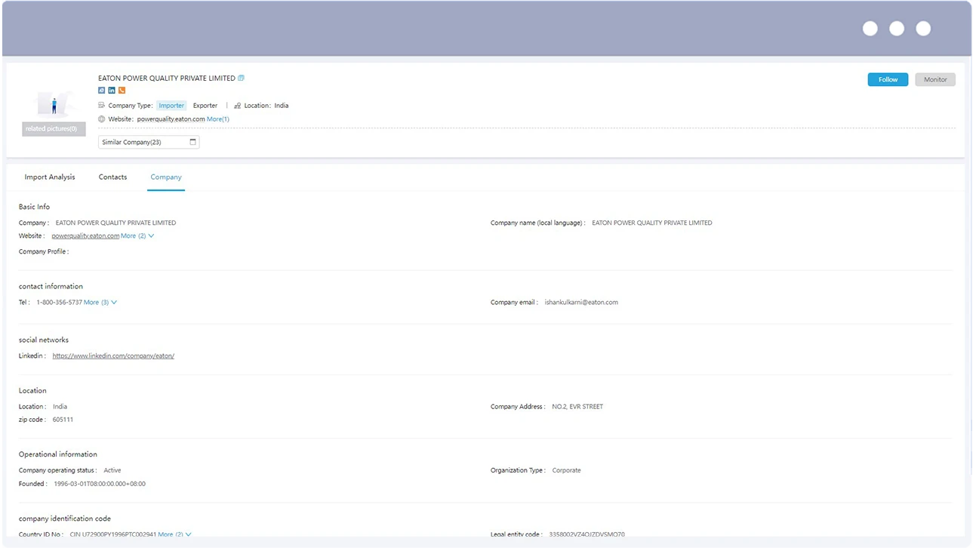Click the Operational information heading
This screenshot has width=973, height=548.
58,454
